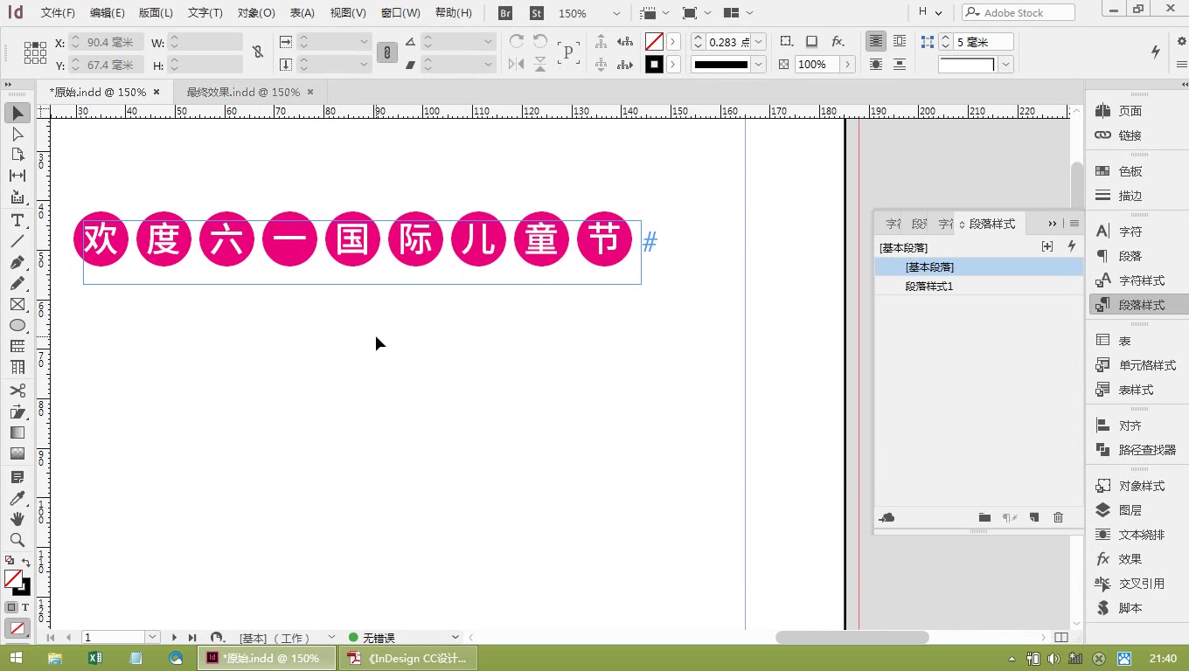This screenshot has height=671, width=1189.
Task: Open the Layers panel
Action: click(1131, 510)
